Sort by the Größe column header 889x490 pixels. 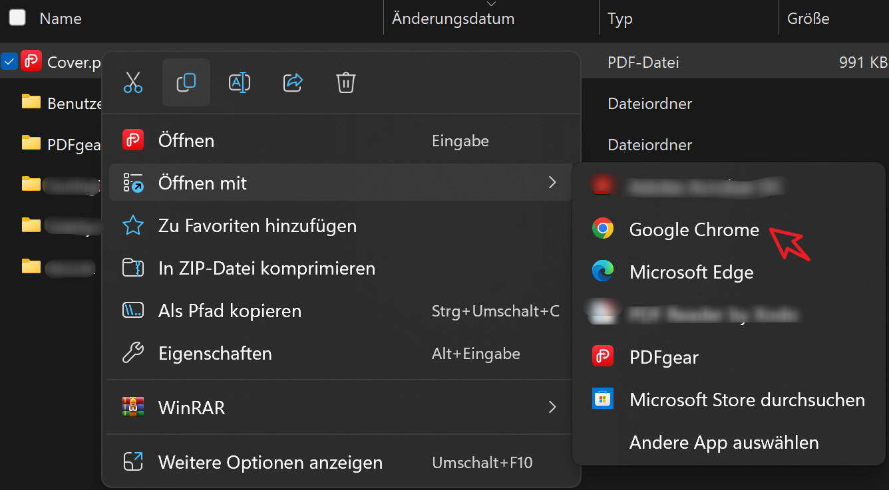[808, 19]
